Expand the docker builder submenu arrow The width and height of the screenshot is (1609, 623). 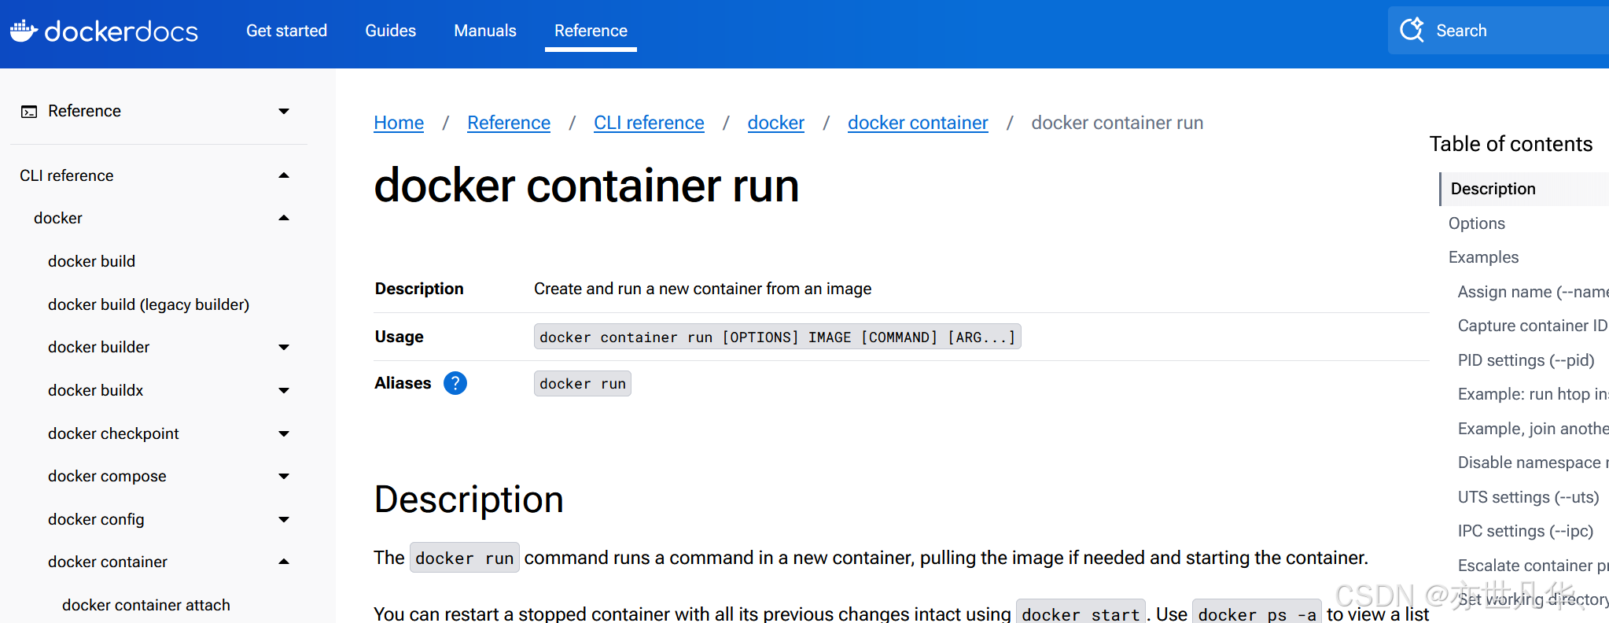(x=284, y=348)
